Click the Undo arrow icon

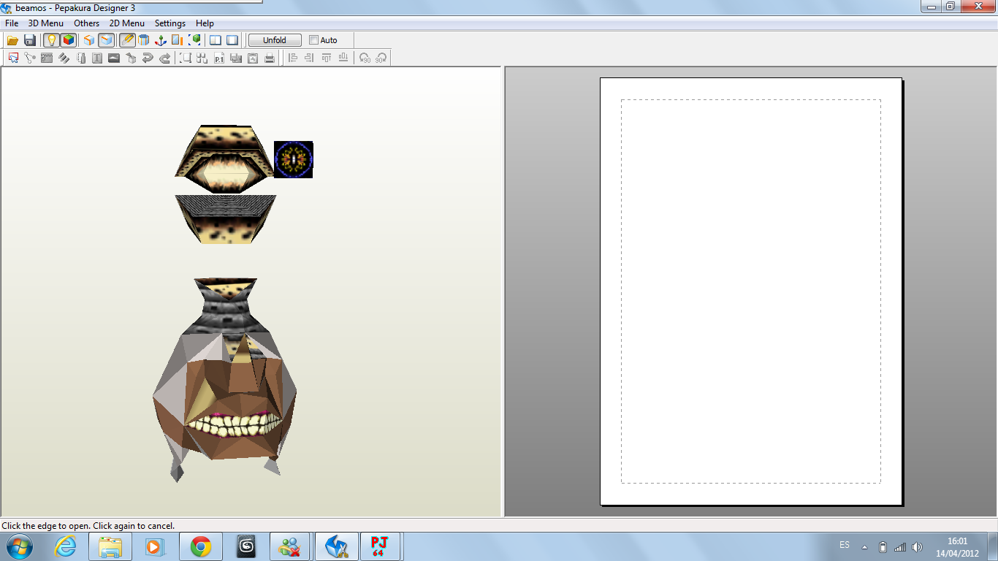pos(148,58)
